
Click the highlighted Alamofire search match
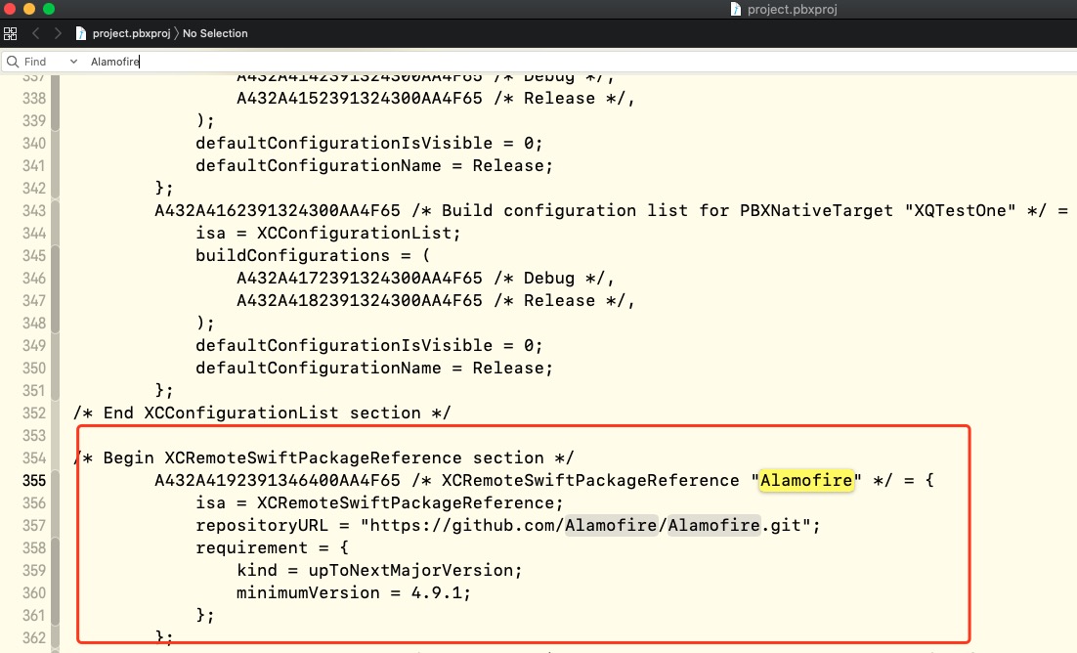pos(806,480)
